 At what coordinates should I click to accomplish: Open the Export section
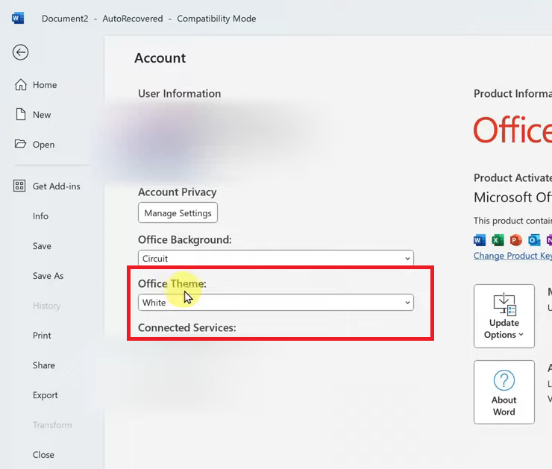pyautogui.click(x=45, y=395)
